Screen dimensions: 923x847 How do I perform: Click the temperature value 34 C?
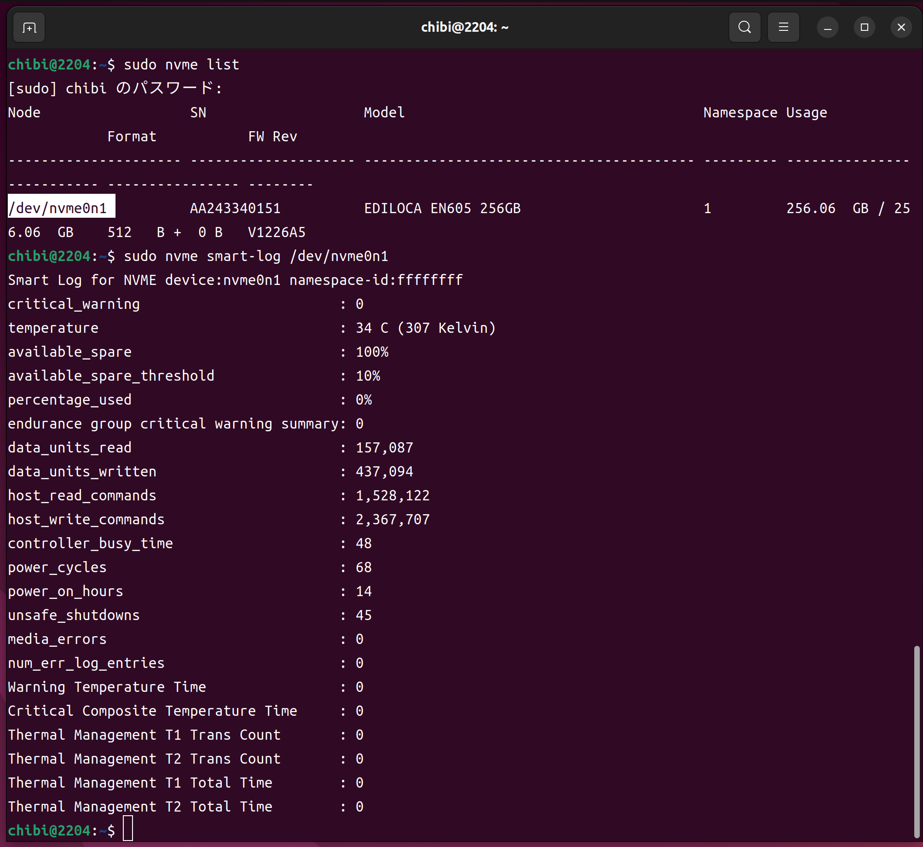click(x=372, y=328)
